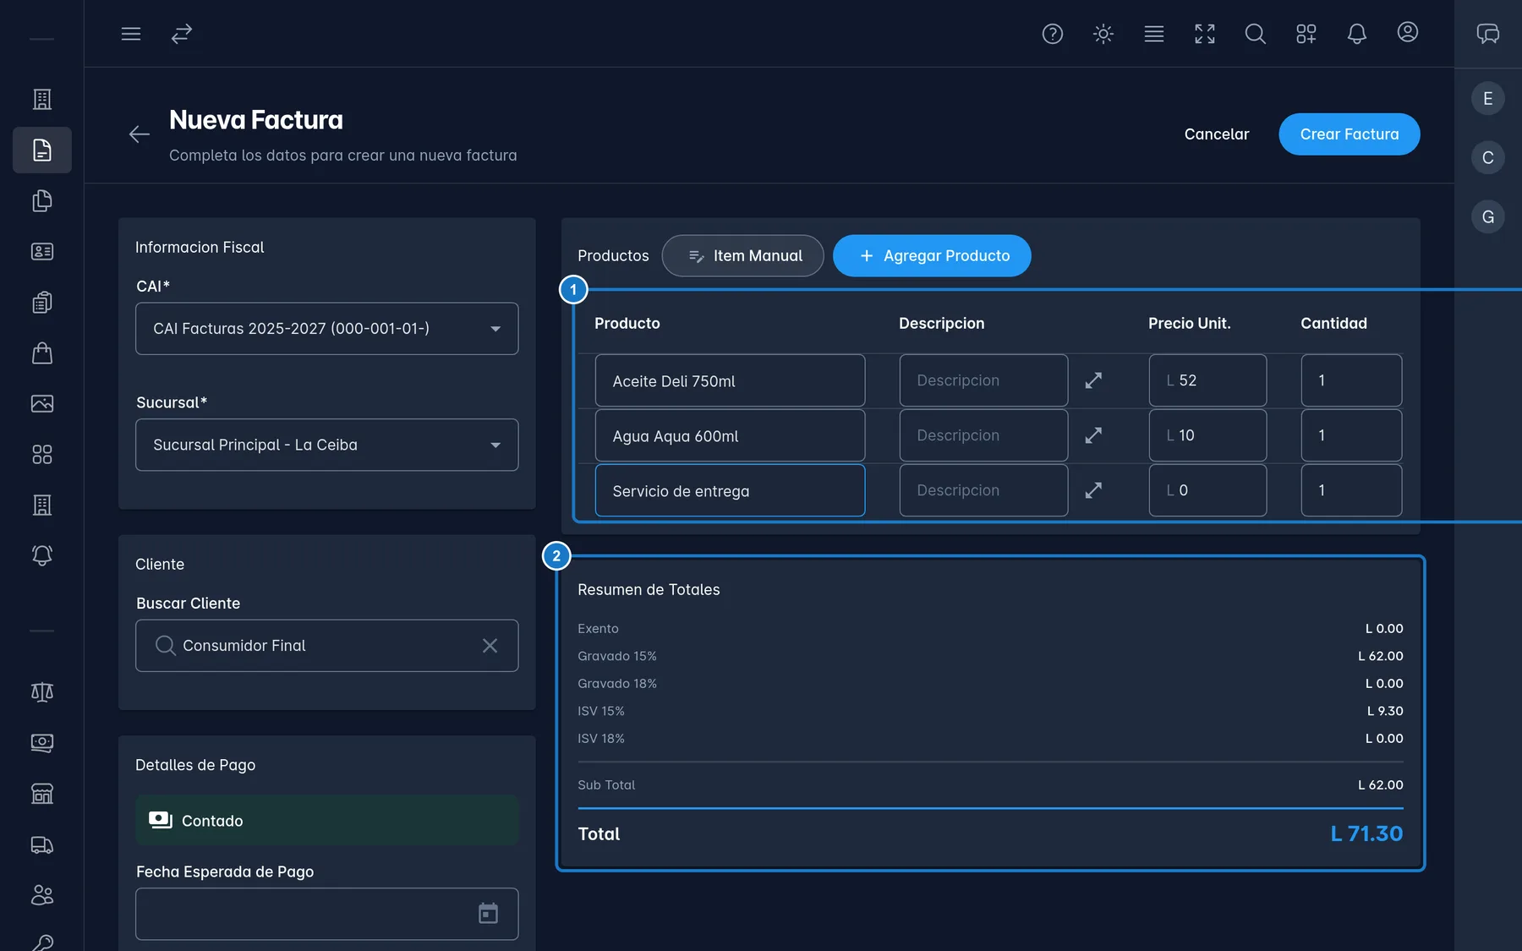Click the swap arrows icon in header
Image resolution: width=1522 pixels, height=951 pixels.
tap(182, 34)
